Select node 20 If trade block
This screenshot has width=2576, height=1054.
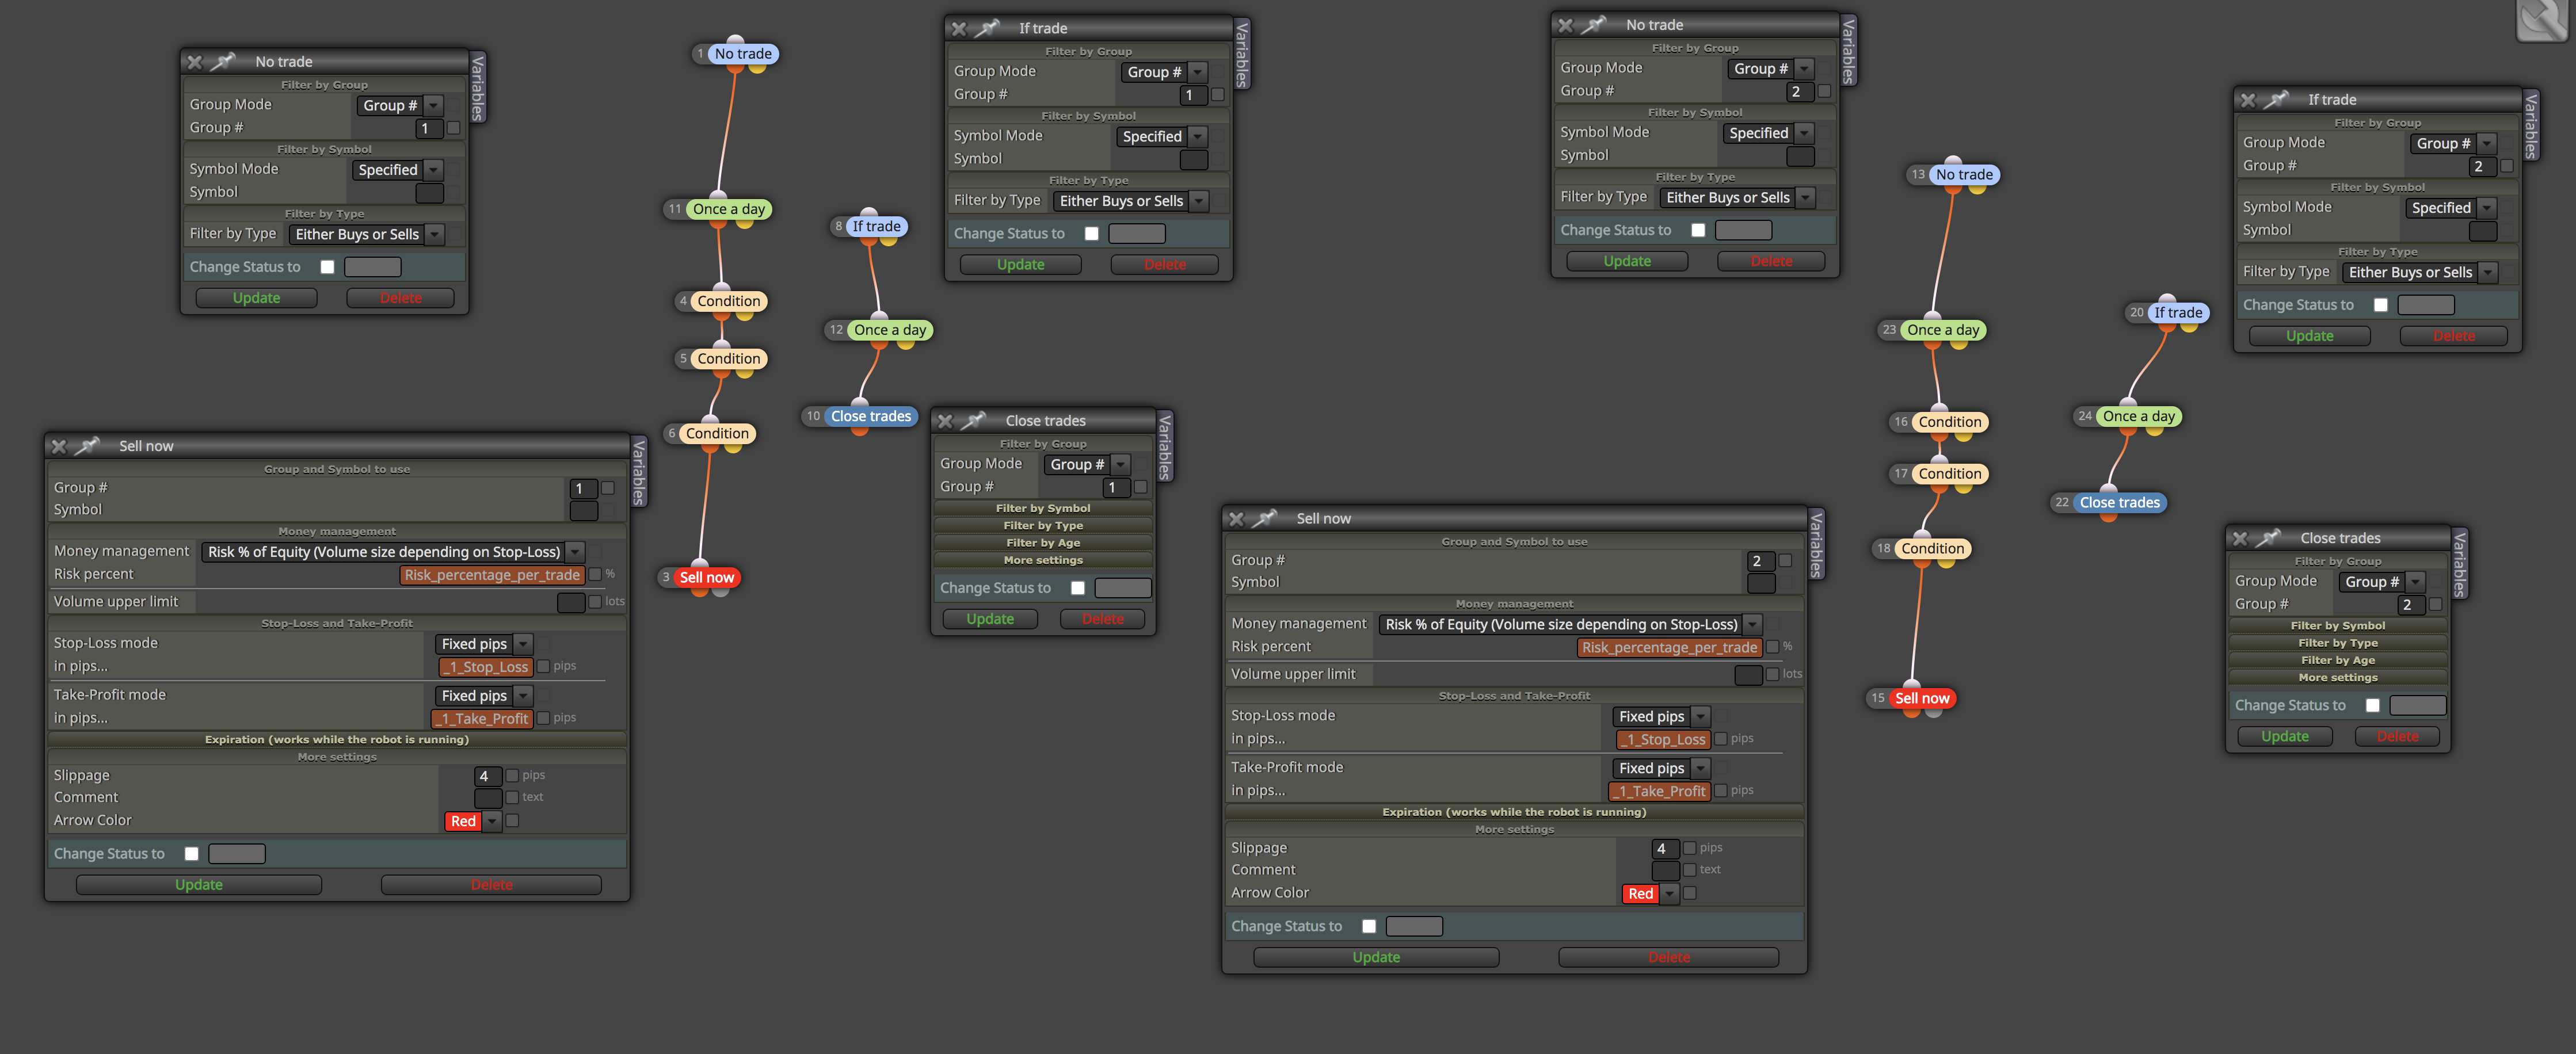point(2178,313)
